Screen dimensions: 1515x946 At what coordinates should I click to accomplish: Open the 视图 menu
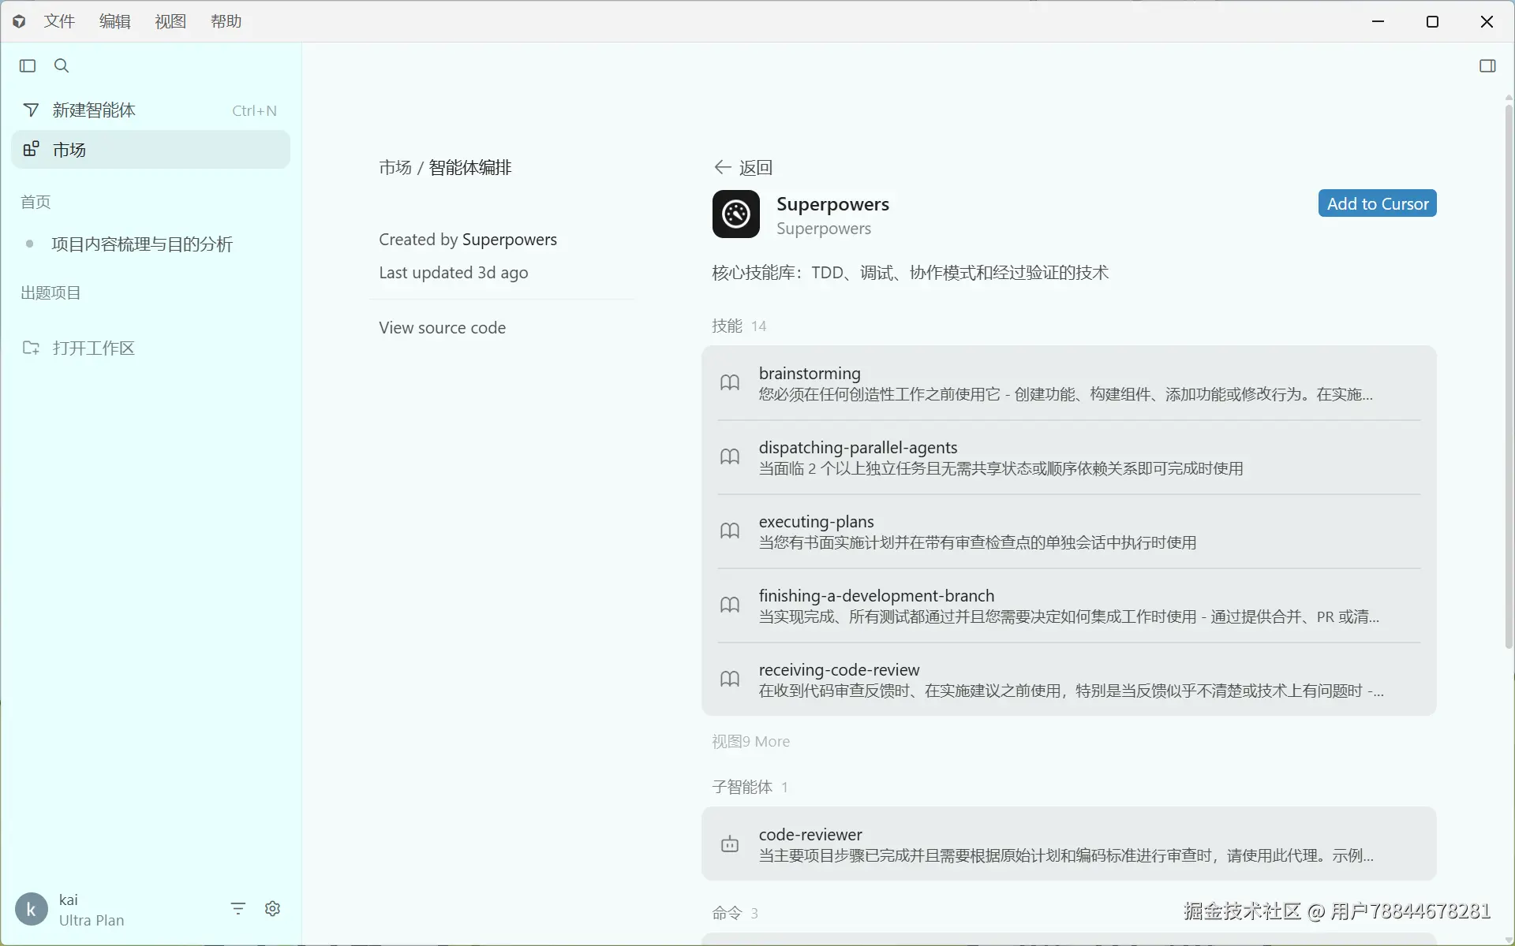[170, 21]
